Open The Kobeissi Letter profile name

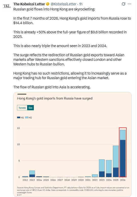29,4
